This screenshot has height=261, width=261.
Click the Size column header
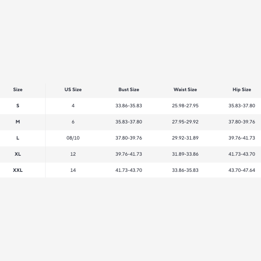(x=18, y=90)
